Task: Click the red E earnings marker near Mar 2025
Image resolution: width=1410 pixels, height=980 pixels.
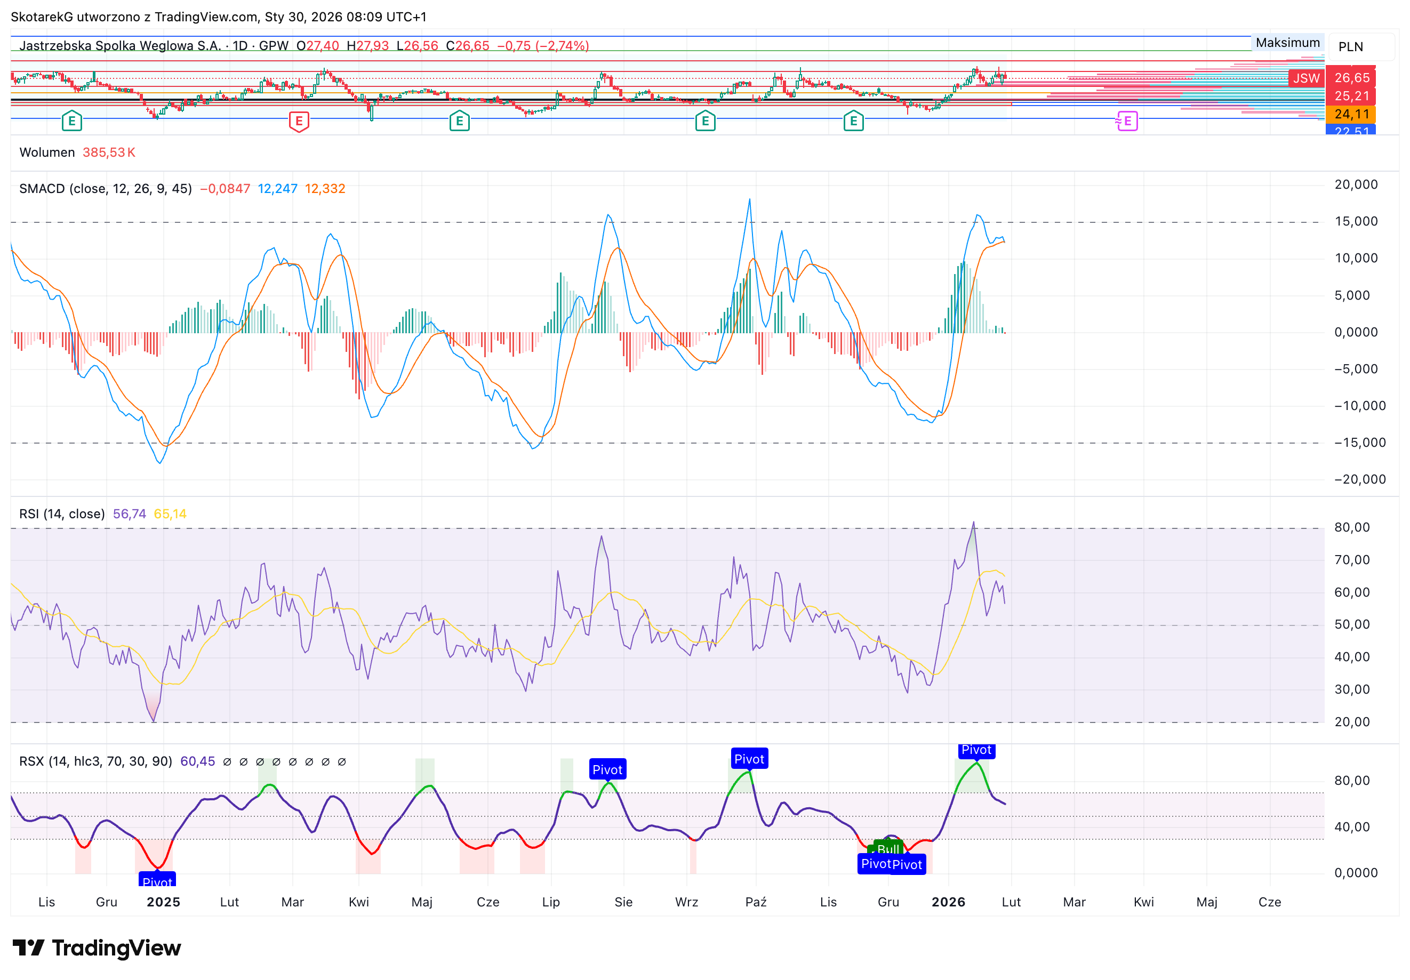Action: (299, 121)
